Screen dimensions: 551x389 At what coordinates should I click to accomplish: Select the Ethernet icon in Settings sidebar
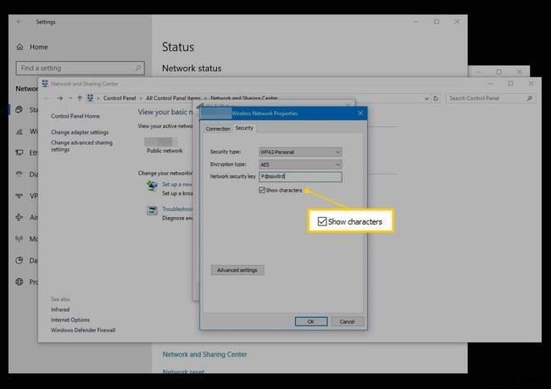19,153
